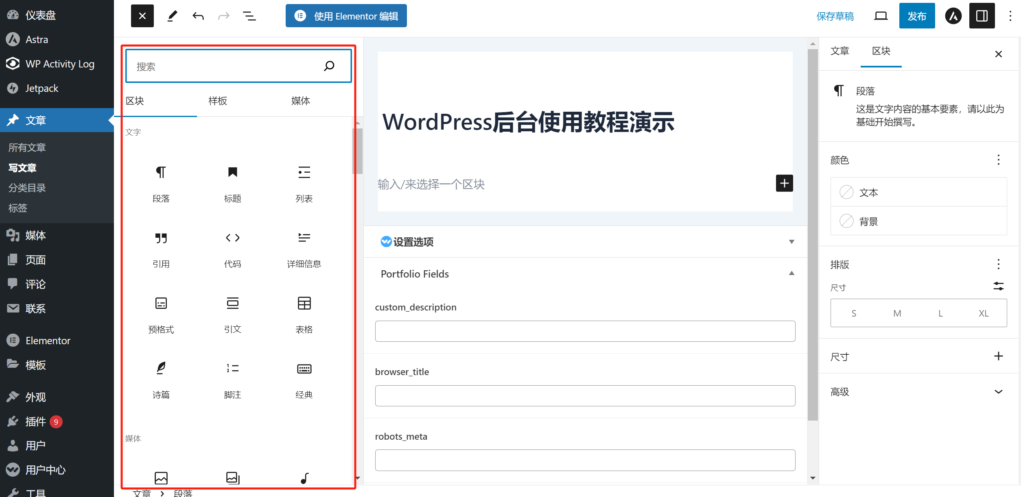Select the 区块 tab in inserter
1021x497 pixels.
point(135,101)
